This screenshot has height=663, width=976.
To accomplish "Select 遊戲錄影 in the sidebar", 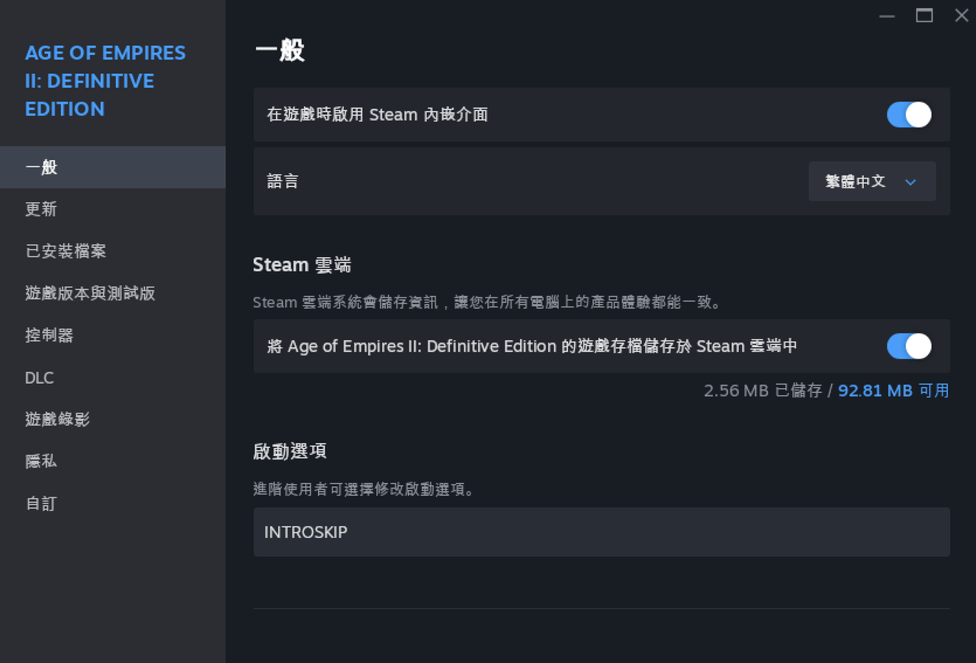I will click(x=113, y=419).
